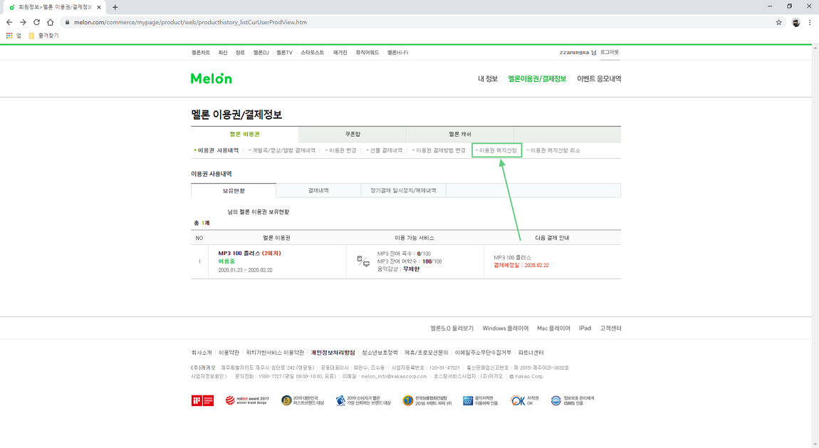Image resolution: width=819 pixels, height=448 pixels.
Task: Click the 로그아웃 link
Action: (x=609, y=52)
